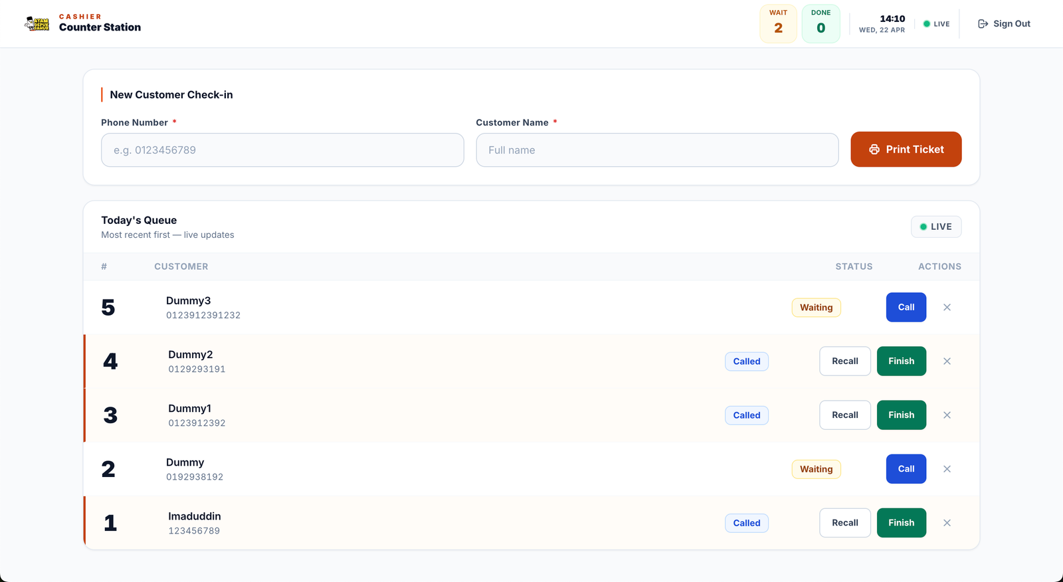Click the Phone Number input field

282,150
